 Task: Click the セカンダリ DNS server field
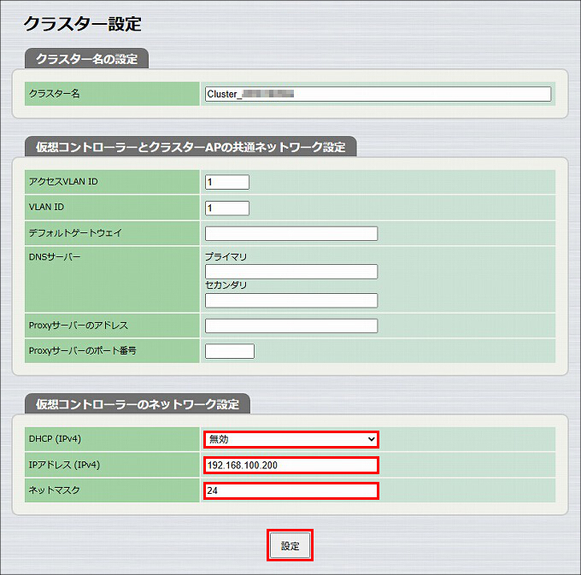click(291, 301)
